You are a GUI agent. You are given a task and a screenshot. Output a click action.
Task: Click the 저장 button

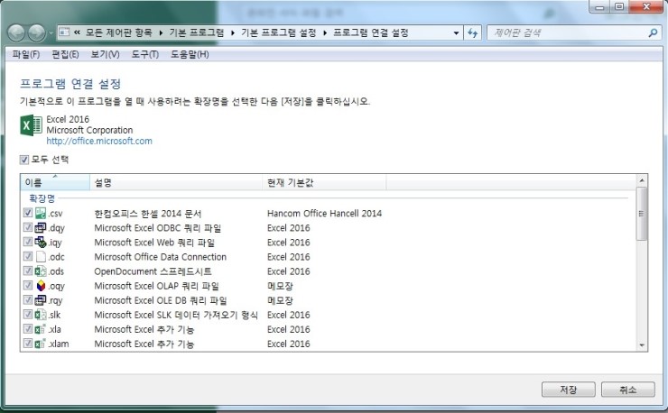click(569, 390)
